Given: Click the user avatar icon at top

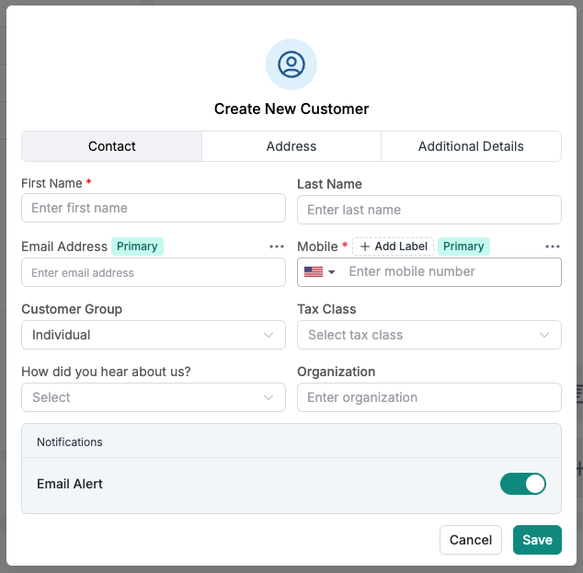Looking at the screenshot, I should pos(291,64).
